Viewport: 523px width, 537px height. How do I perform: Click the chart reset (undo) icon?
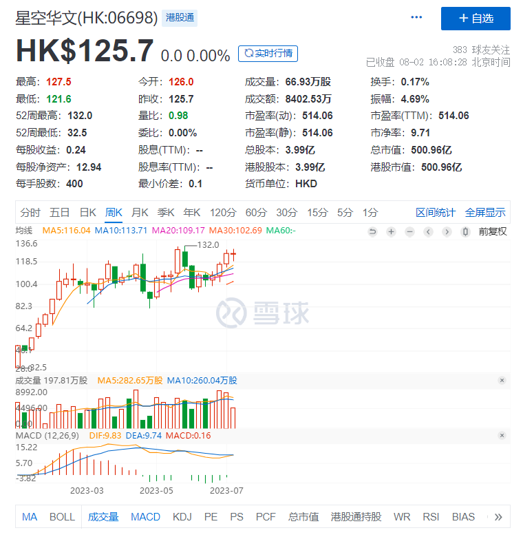[x=373, y=231]
